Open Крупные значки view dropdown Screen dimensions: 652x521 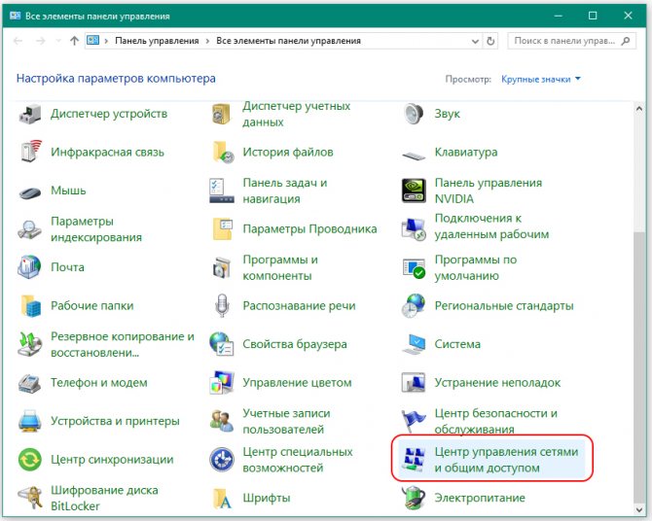pos(540,79)
